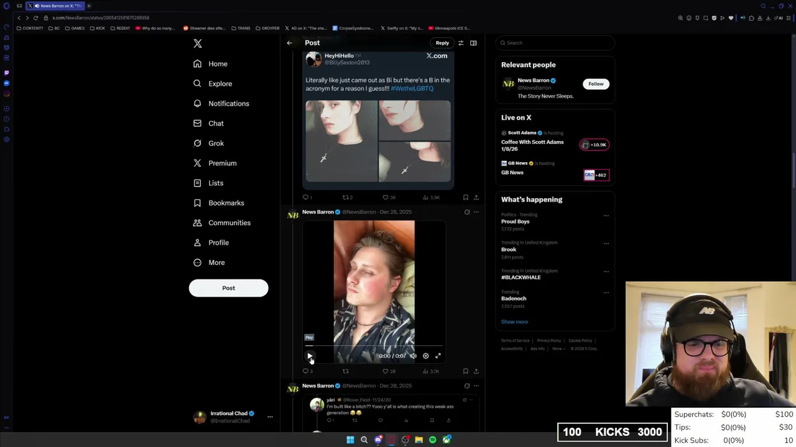Click the Reply button in the Post header

442,43
